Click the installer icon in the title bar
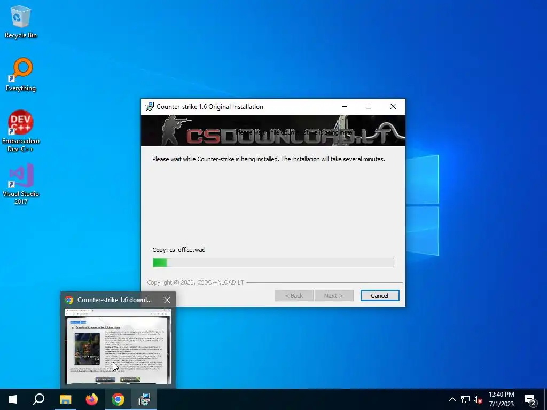This screenshot has height=410, width=547. click(150, 107)
